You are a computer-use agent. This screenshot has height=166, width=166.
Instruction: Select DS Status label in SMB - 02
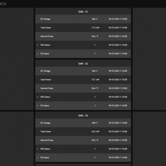point(45,106)
